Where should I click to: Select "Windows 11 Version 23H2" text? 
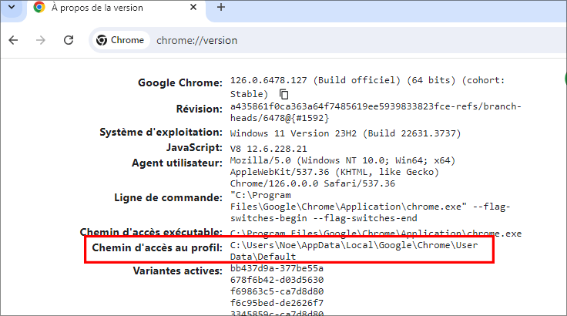click(x=294, y=133)
